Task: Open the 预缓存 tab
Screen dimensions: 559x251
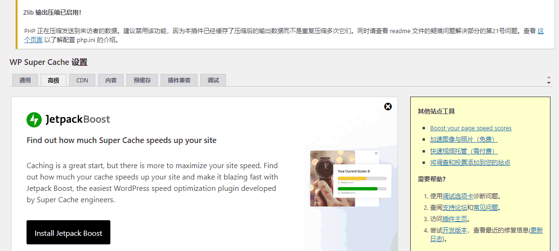Action: point(142,81)
